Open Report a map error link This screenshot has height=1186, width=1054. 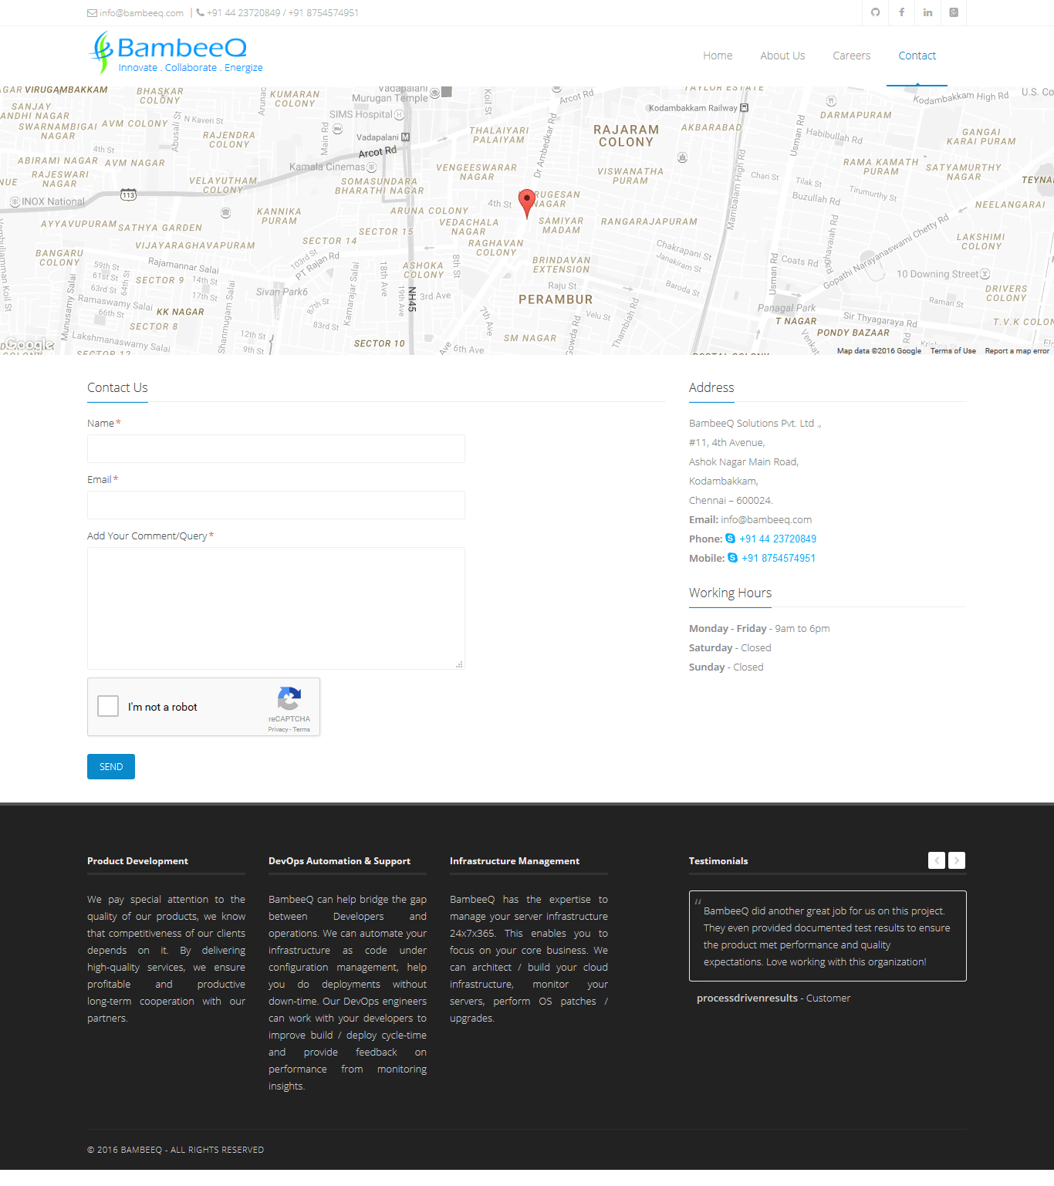[1017, 351]
